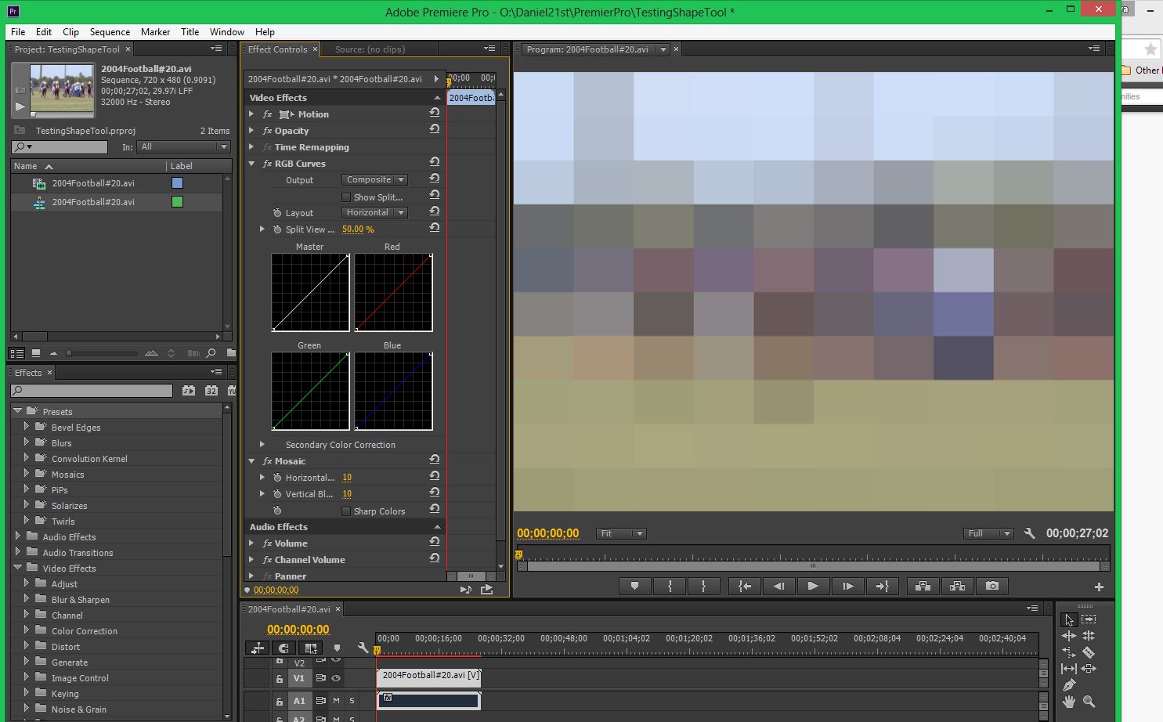Open the Fit zoom level dropdown

click(620, 533)
